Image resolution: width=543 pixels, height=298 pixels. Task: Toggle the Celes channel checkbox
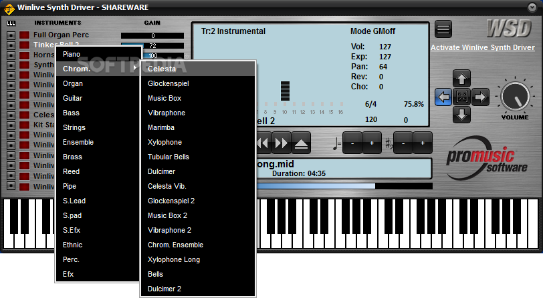pos(11,115)
